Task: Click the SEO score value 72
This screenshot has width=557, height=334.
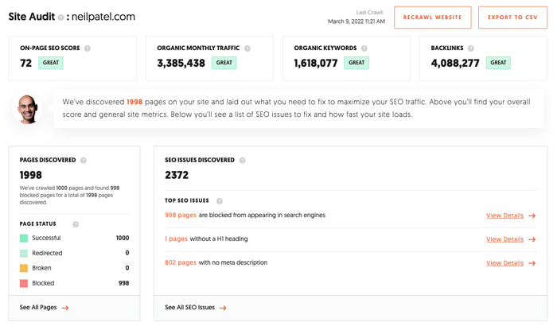Action: (x=26, y=63)
